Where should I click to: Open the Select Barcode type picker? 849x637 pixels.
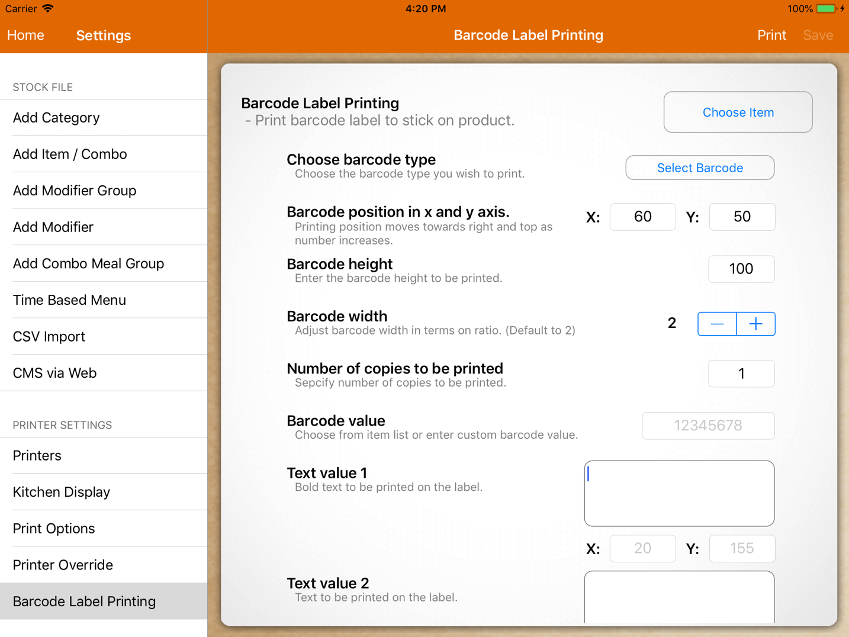pos(699,168)
